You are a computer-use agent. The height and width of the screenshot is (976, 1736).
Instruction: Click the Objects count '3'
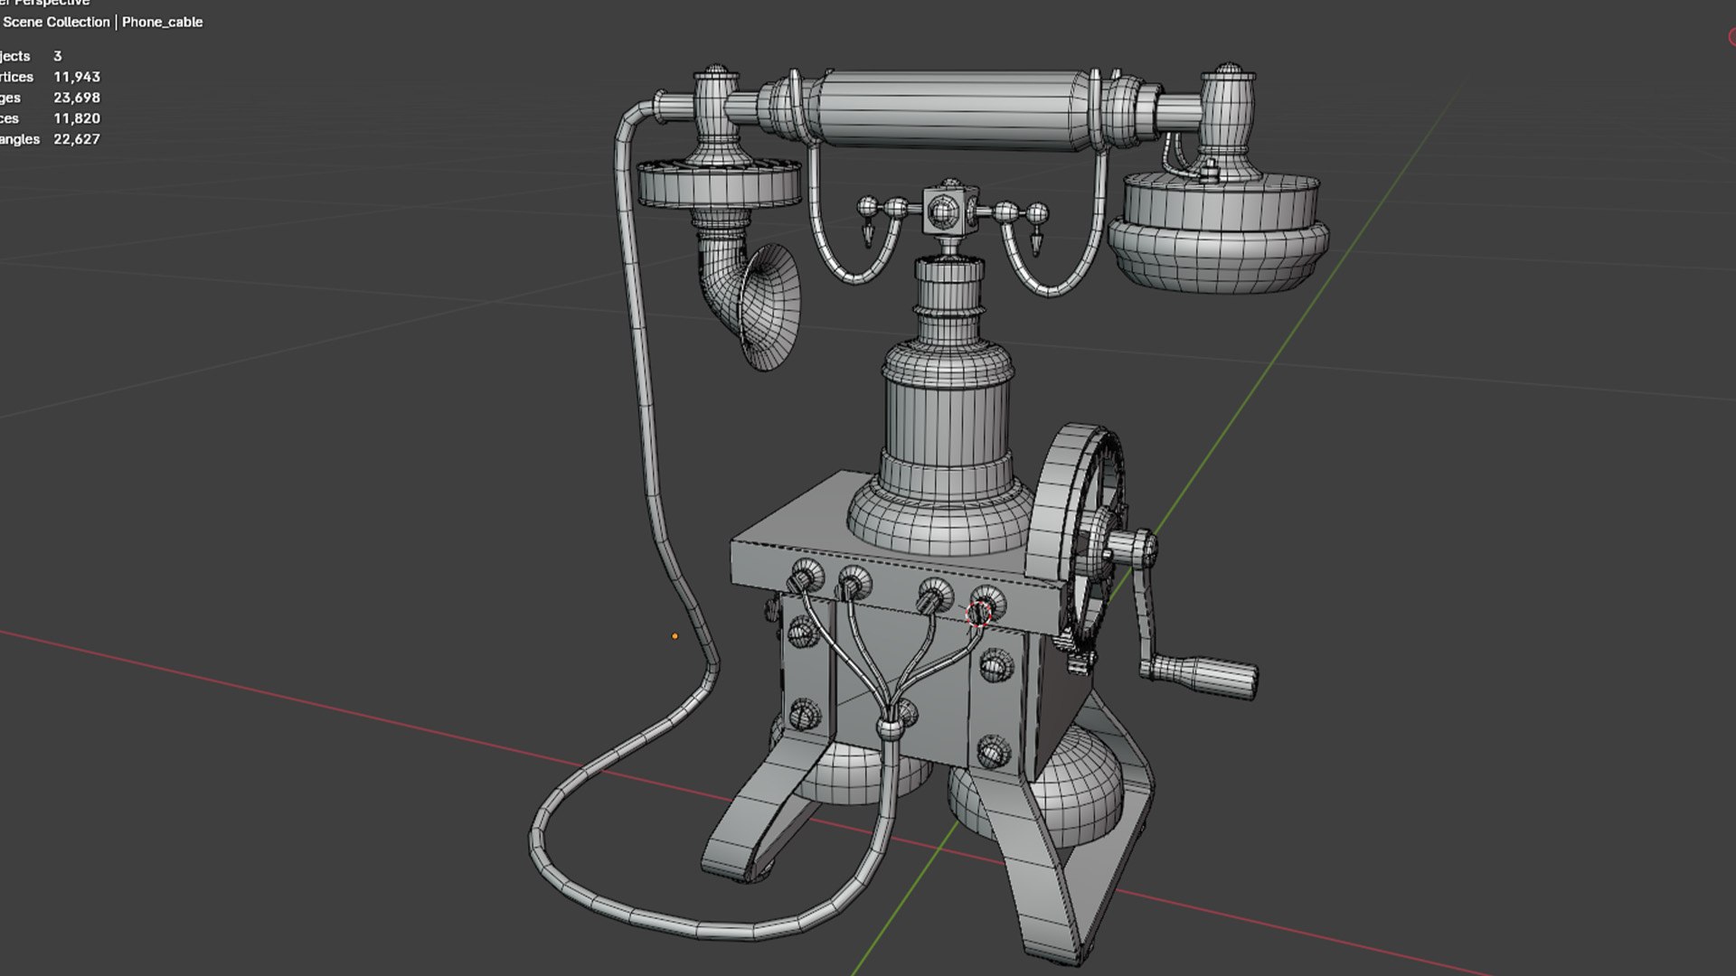tap(58, 56)
